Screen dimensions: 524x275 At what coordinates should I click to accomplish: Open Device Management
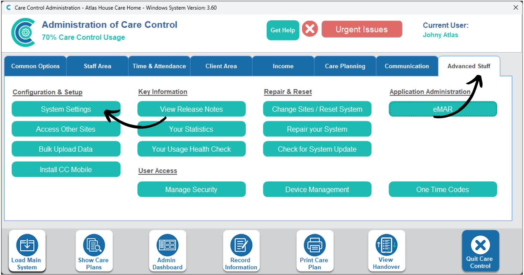[317, 190]
